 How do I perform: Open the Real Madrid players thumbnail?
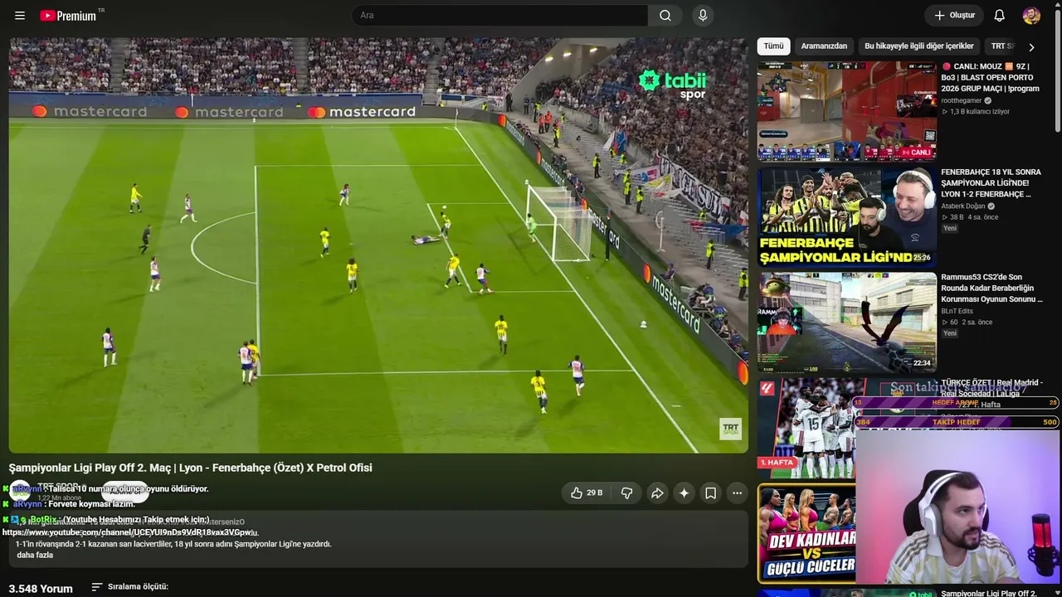click(x=806, y=428)
